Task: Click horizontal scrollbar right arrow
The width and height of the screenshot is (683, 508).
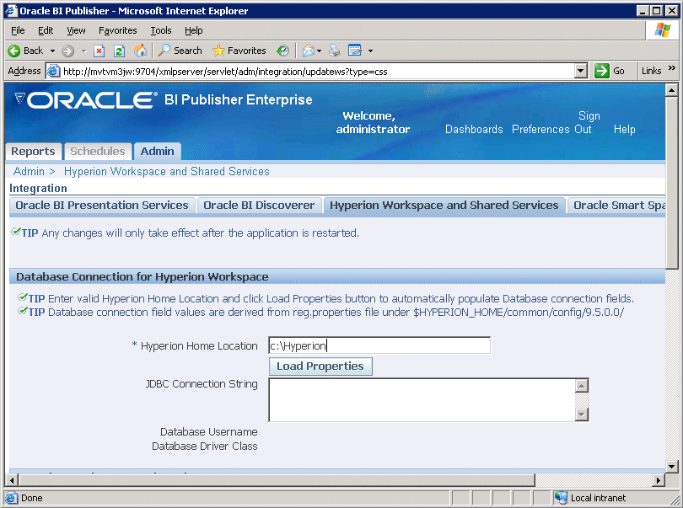Action: pos(659,480)
